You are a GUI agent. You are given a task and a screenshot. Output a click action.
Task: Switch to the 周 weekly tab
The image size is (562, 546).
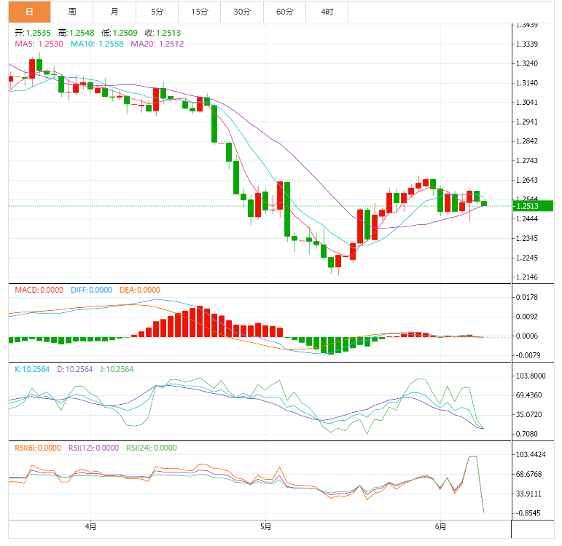71,12
